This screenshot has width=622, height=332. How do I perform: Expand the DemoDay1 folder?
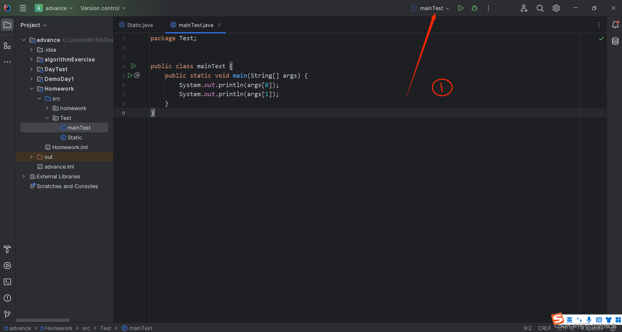pyautogui.click(x=31, y=79)
